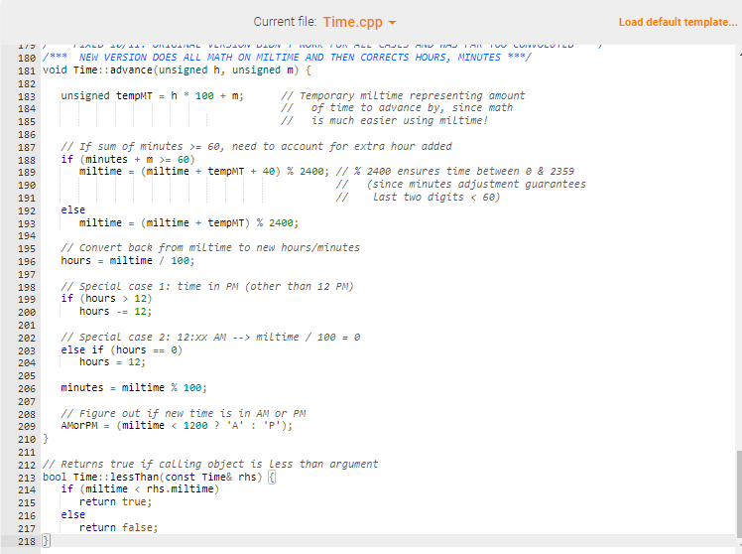Click line number 209 in gutter
Image resolution: width=742 pixels, height=554 pixels.
click(27, 427)
